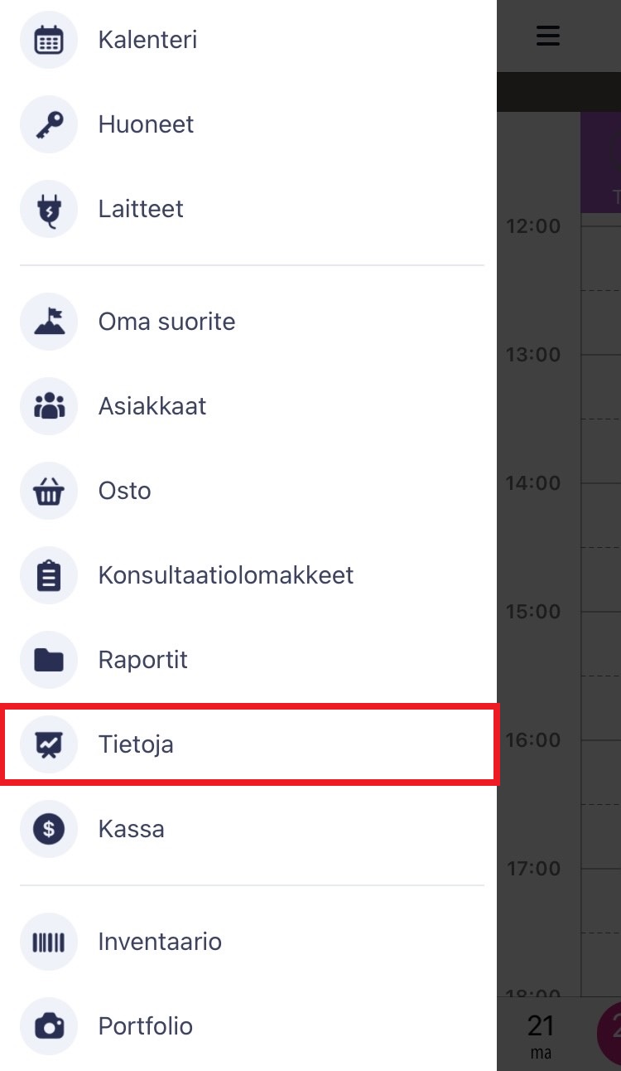The height and width of the screenshot is (1071, 621).
Task: Tap the Raportit folder icon
Action: coord(49,660)
